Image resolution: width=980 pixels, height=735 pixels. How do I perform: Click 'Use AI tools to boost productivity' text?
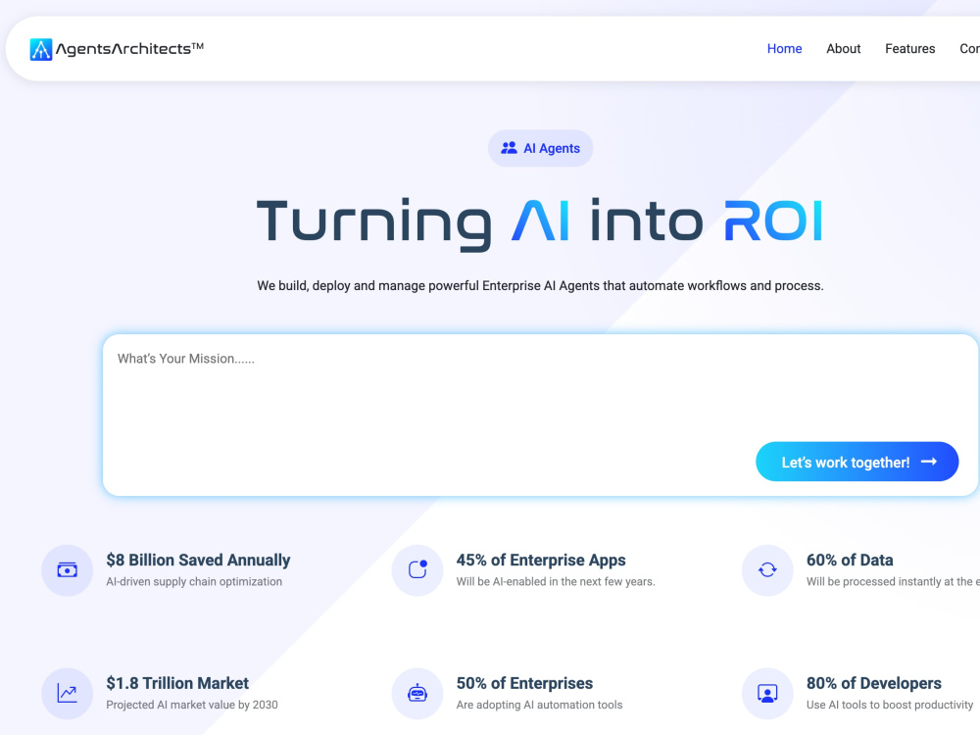[890, 705]
